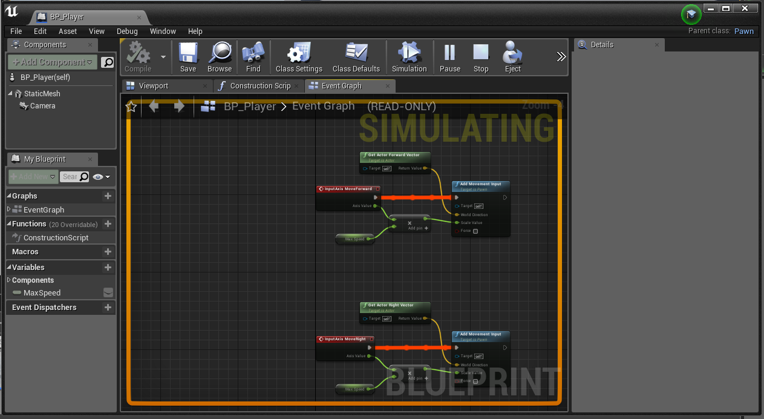Click the Components search magnifier icon

107,62
